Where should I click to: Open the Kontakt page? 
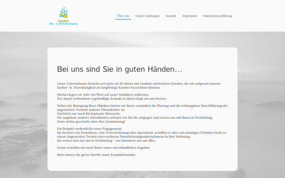point(171,16)
